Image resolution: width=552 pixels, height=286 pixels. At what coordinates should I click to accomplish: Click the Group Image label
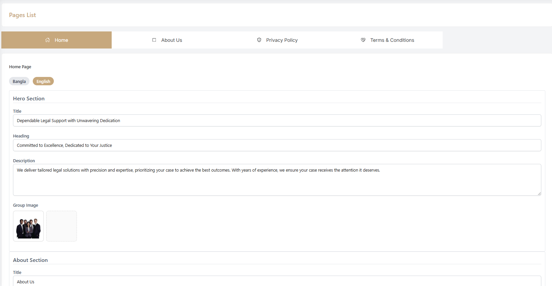pyautogui.click(x=25, y=205)
